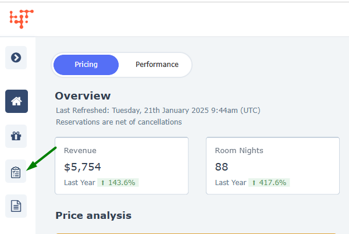
Task: Click the Overview heading
Action: pyautogui.click(x=83, y=96)
